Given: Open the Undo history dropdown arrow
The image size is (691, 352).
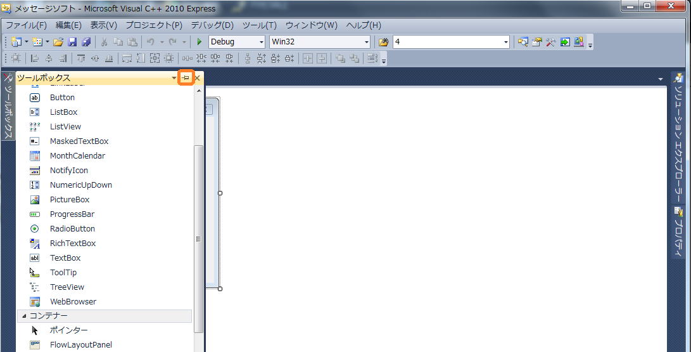Looking at the screenshot, I should click(162, 42).
